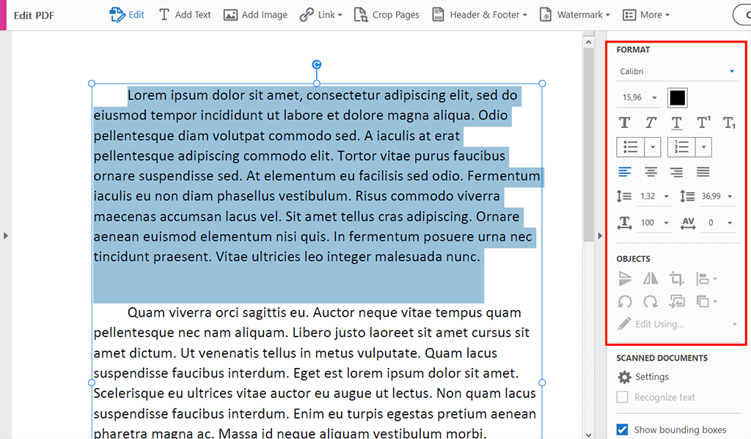Expand numbered list style options
The height and width of the screenshot is (439, 751).
[x=703, y=147]
